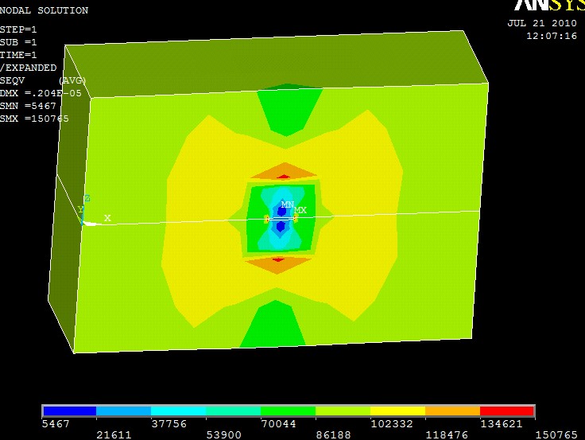
Task: Click the yellow legend color band
Action: 397,411
